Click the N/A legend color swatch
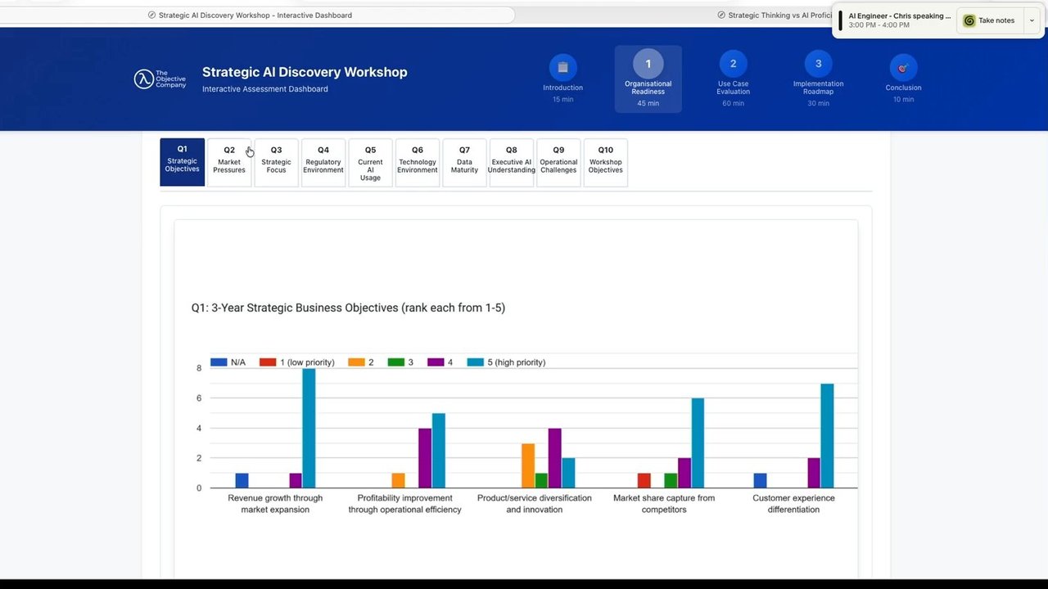Viewport: 1048px width, 589px height. point(219,362)
